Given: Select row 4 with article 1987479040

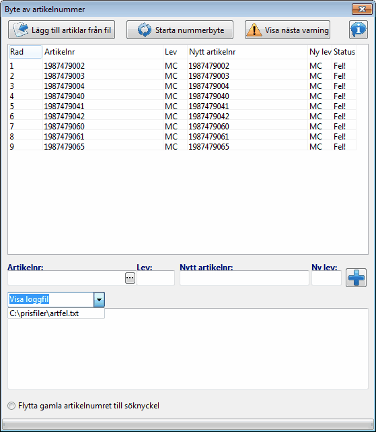Looking at the screenshot, I should tap(182, 96).
